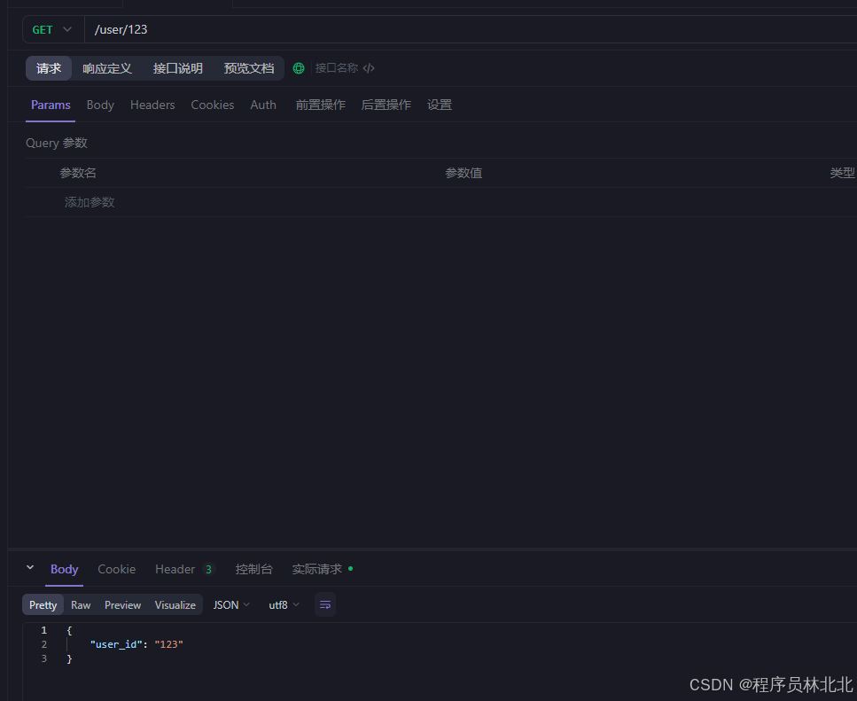Switch to the 响应定义 tab

(x=107, y=68)
